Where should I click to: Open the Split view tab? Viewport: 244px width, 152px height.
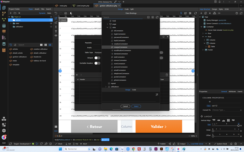point(132,9)
